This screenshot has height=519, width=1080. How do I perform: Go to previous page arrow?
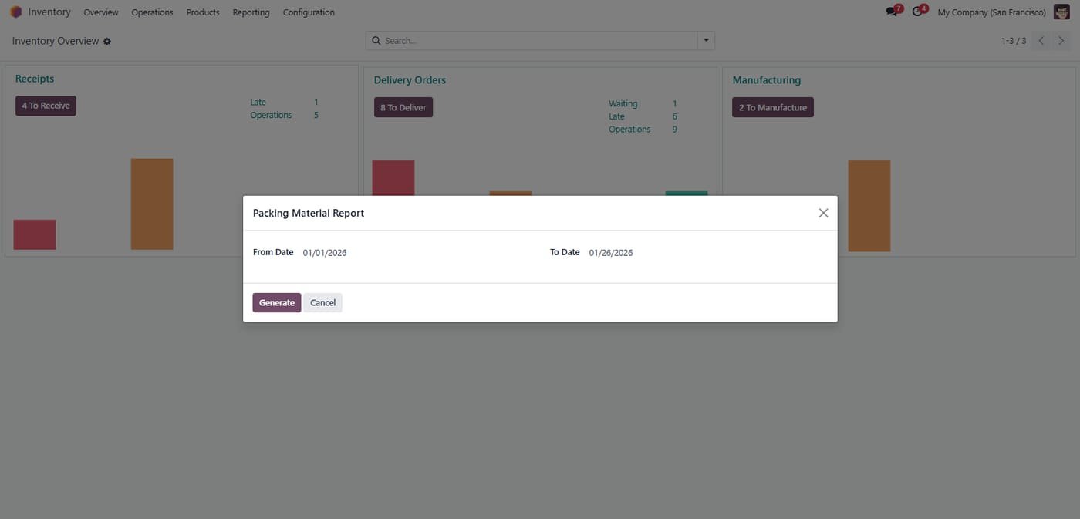point(1041,41)
